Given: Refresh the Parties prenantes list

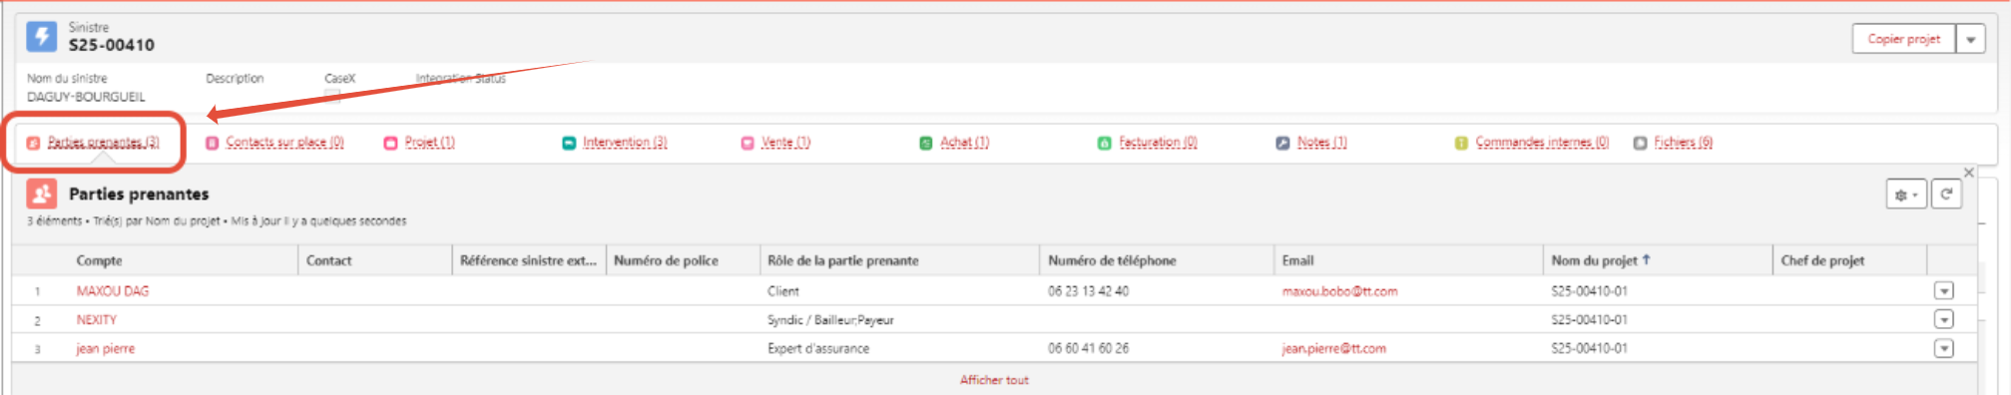Looking at the screenshot, I should tap(1946, 195).
